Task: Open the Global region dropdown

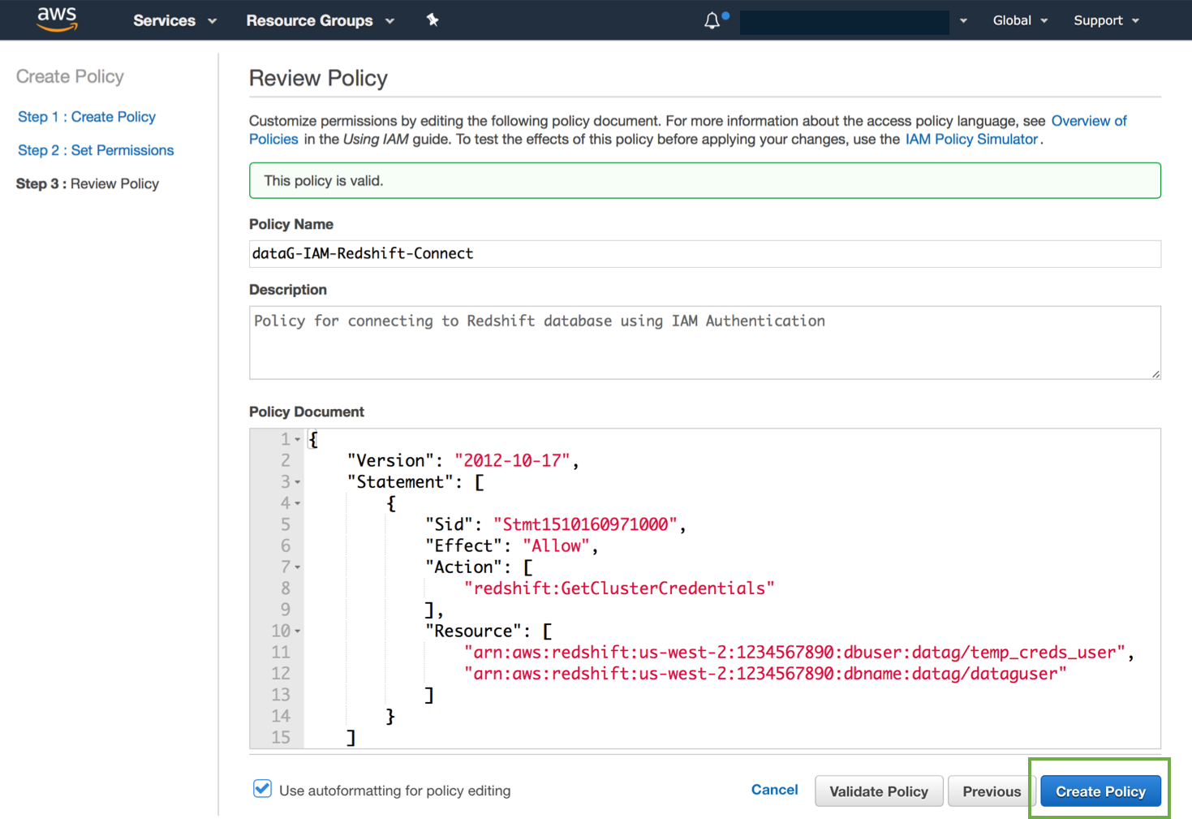Action: 1020,20
